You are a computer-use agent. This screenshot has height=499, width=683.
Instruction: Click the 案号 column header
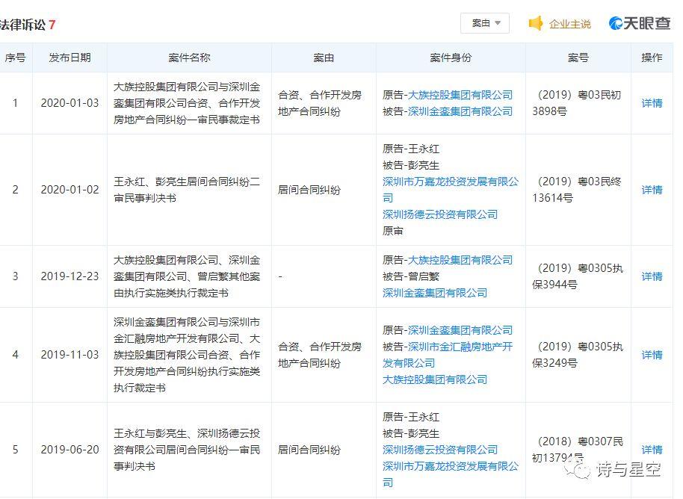578,58
